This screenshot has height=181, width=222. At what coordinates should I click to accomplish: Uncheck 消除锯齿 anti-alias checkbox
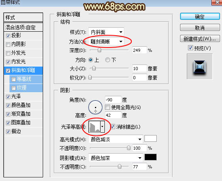[113, 127]
